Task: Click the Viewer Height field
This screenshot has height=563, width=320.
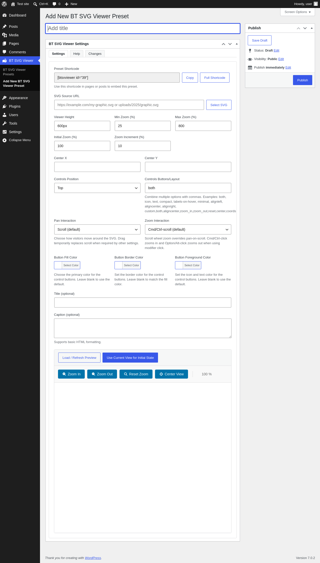Action: [x=82, y=126]
